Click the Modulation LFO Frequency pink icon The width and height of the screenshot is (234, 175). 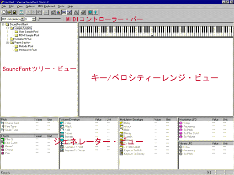point(181,126)
